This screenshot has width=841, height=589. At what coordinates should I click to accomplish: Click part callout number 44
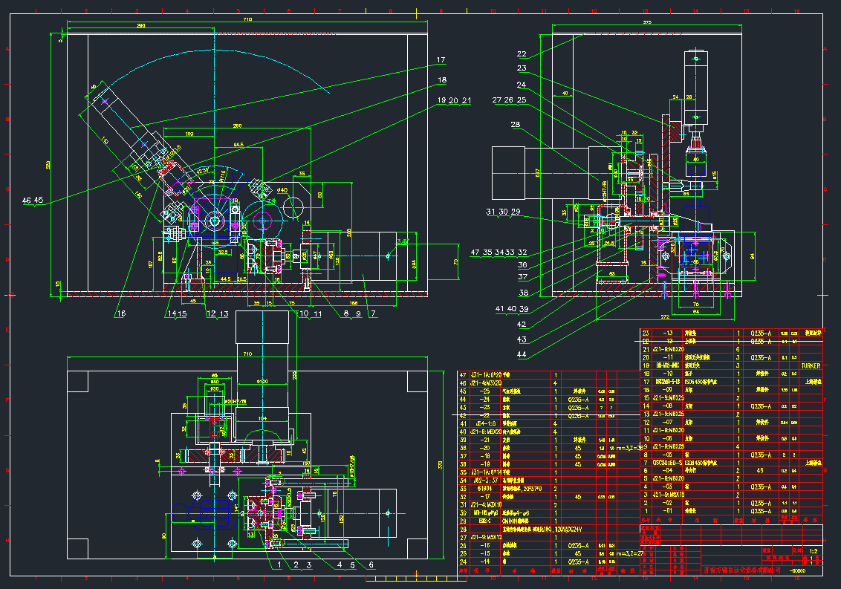tap(522, 355)
